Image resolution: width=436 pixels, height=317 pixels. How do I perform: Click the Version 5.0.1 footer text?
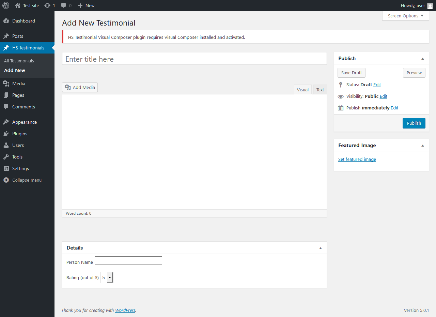point(416,310)
